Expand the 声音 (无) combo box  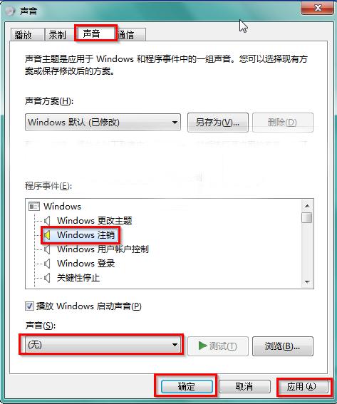(103, 345)
